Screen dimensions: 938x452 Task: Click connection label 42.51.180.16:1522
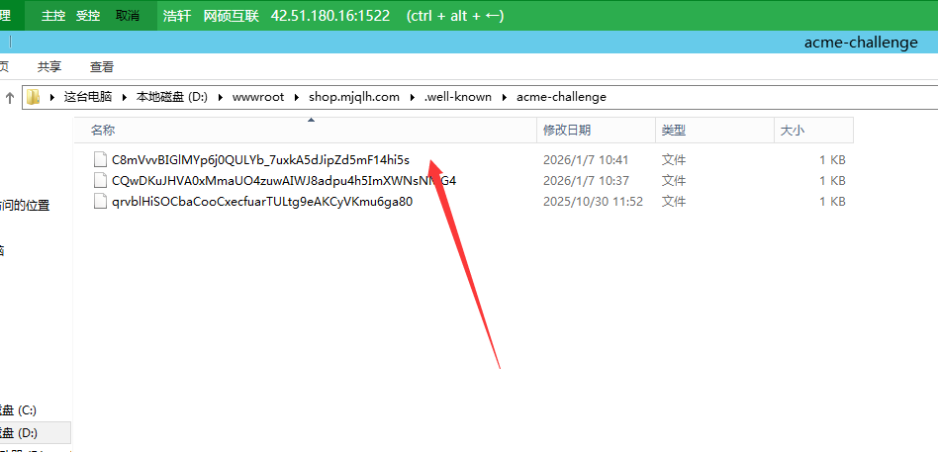click(330, 16)
